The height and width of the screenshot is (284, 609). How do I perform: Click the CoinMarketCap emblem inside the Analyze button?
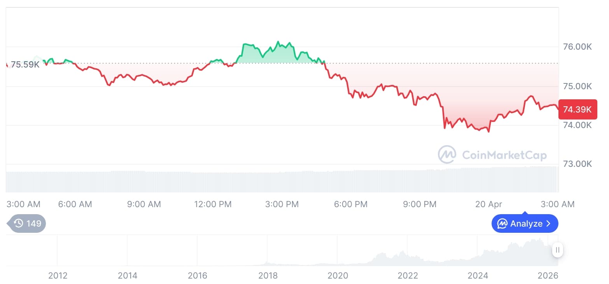tap(502, 223)
